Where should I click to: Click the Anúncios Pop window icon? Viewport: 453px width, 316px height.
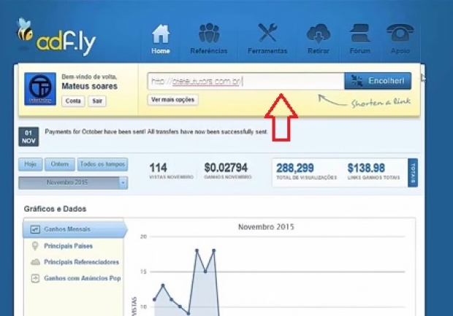point(35,278)
